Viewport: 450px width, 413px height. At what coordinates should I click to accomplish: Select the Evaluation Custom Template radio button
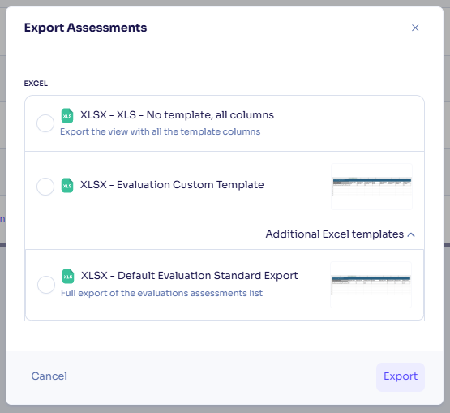[x=45, y=187]
